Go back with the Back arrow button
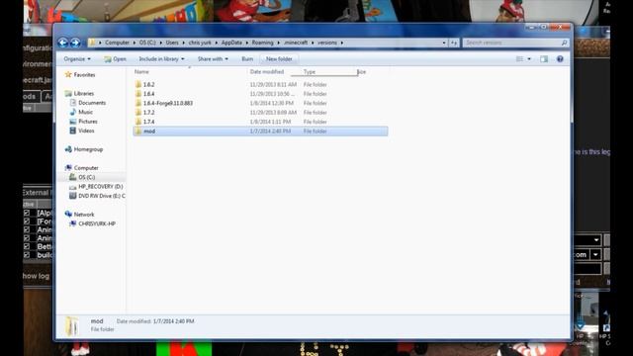This screenshot has height=356, width=633. tap(63, 43)
